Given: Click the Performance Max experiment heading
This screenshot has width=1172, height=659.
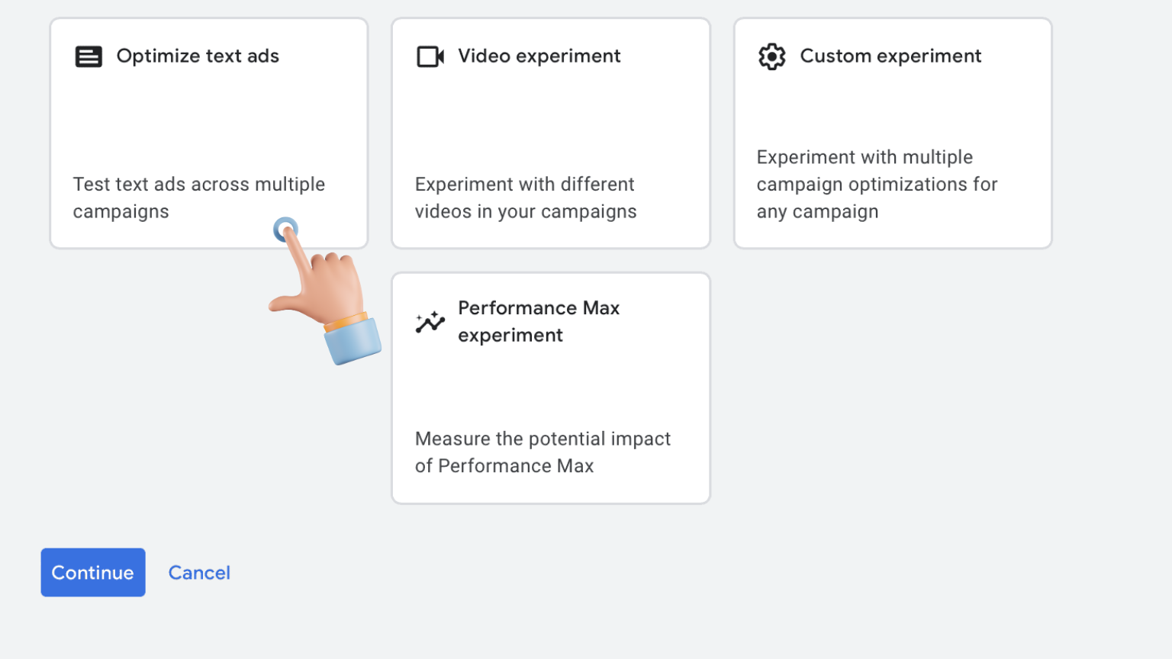Looking at the screenshot, I should tap(539, 321).
